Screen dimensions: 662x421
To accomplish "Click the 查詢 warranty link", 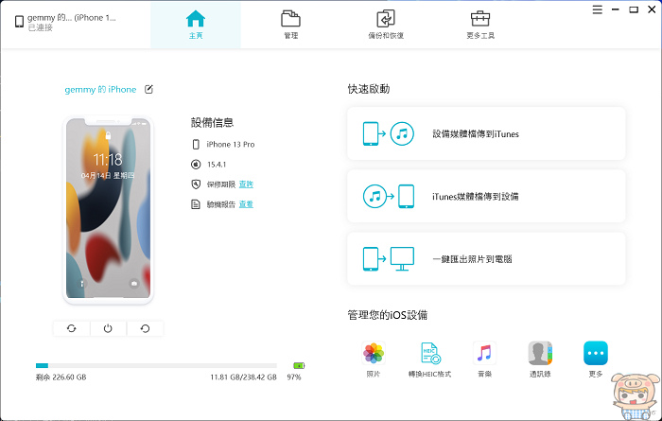I will click(246, 184).
